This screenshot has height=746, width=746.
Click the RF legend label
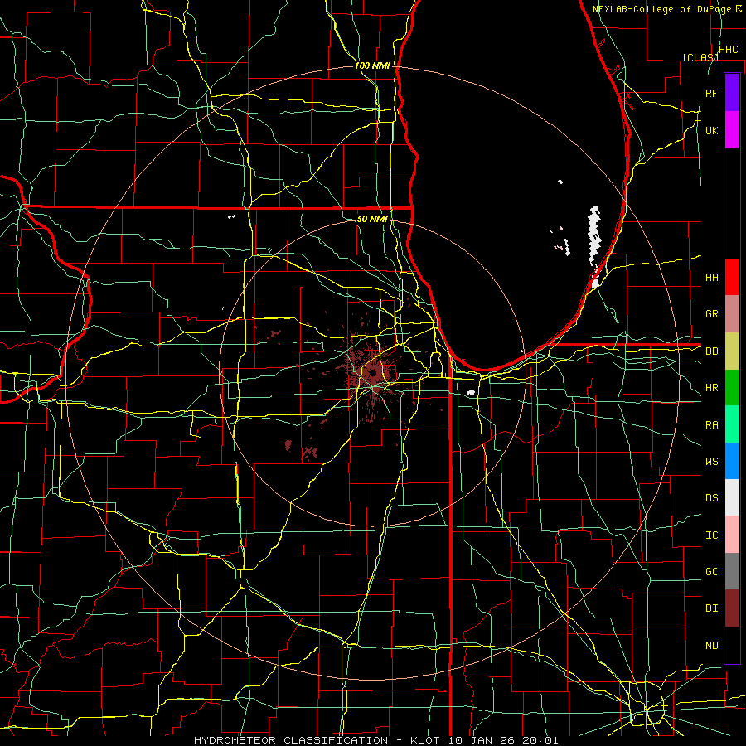point(711,93)
